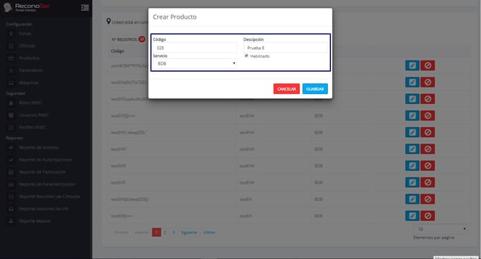
Task: Click the edit icon for the testEH5 row
Action: pyautogui.click(x=412, y=182)
